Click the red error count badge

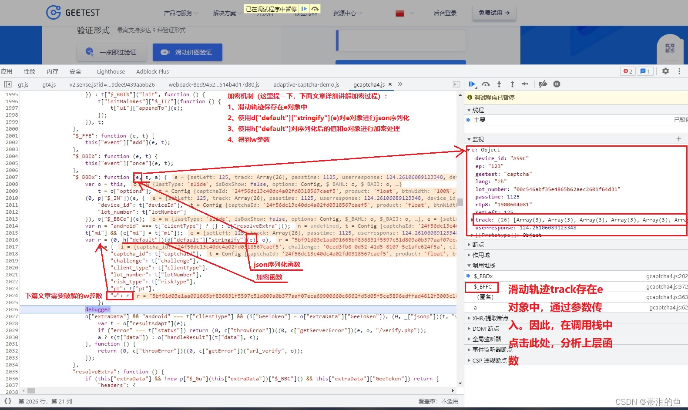(x=628, y=71)
